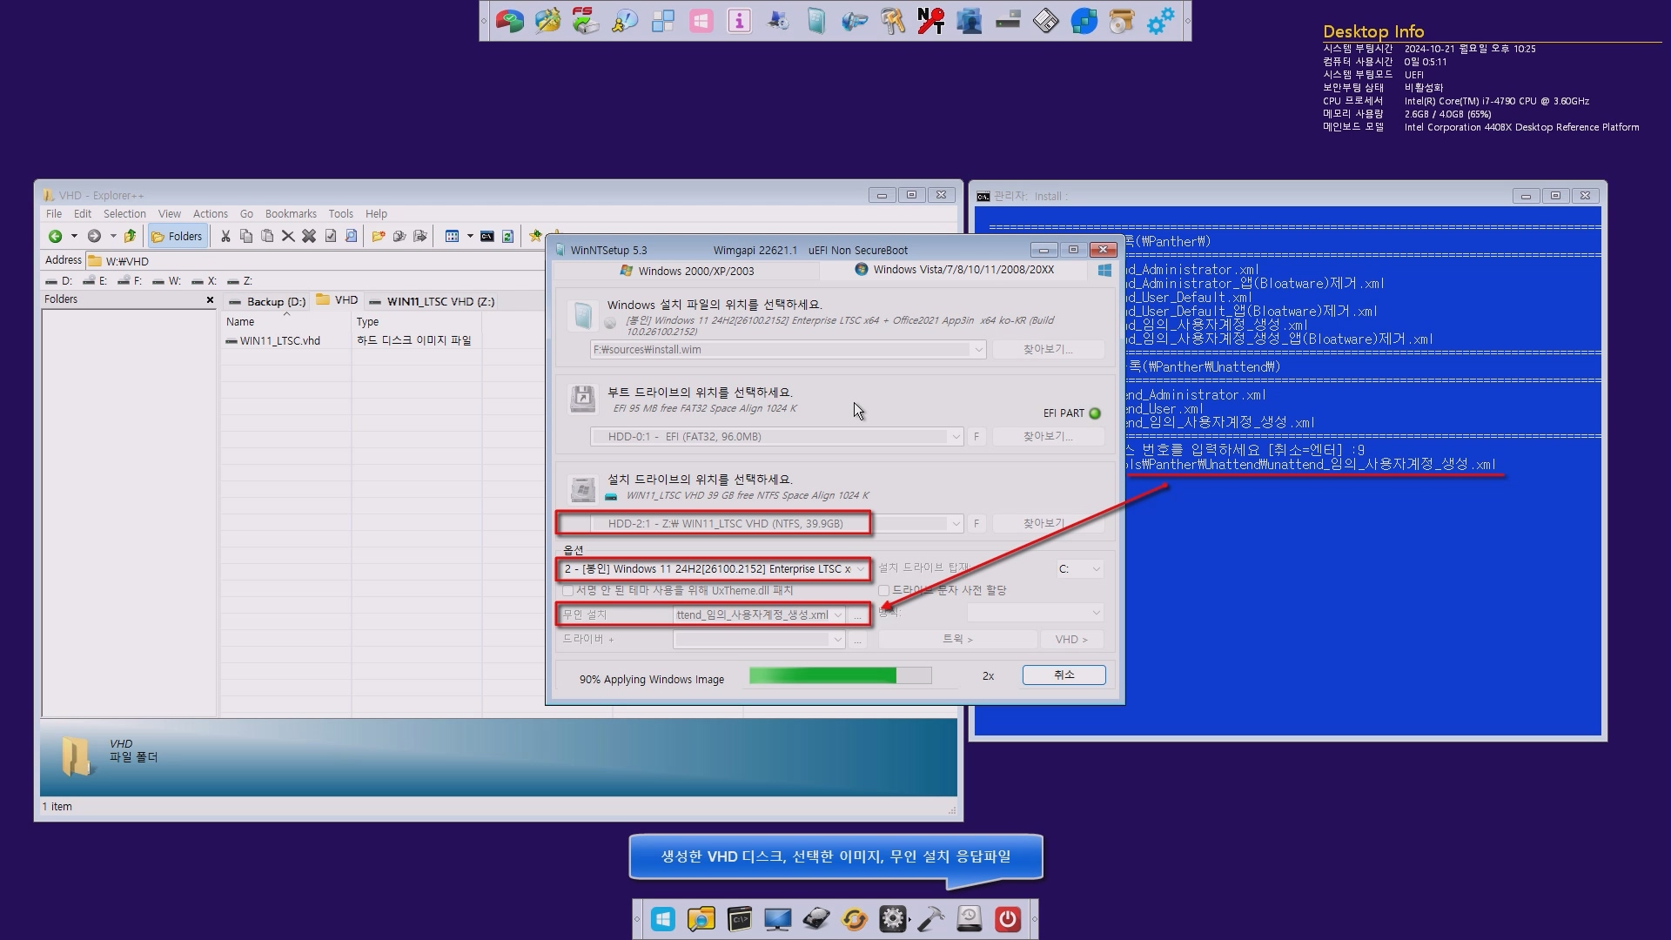This screenshot has width=1671, height=940.
Task: Click the Name column header
Action: 285,321
